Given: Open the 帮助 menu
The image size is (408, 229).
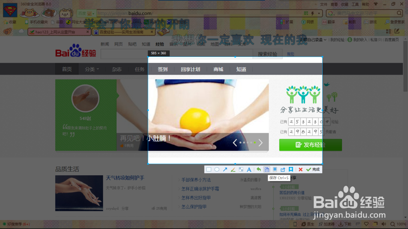Looking at the screenshot, I should pos(365,4).
